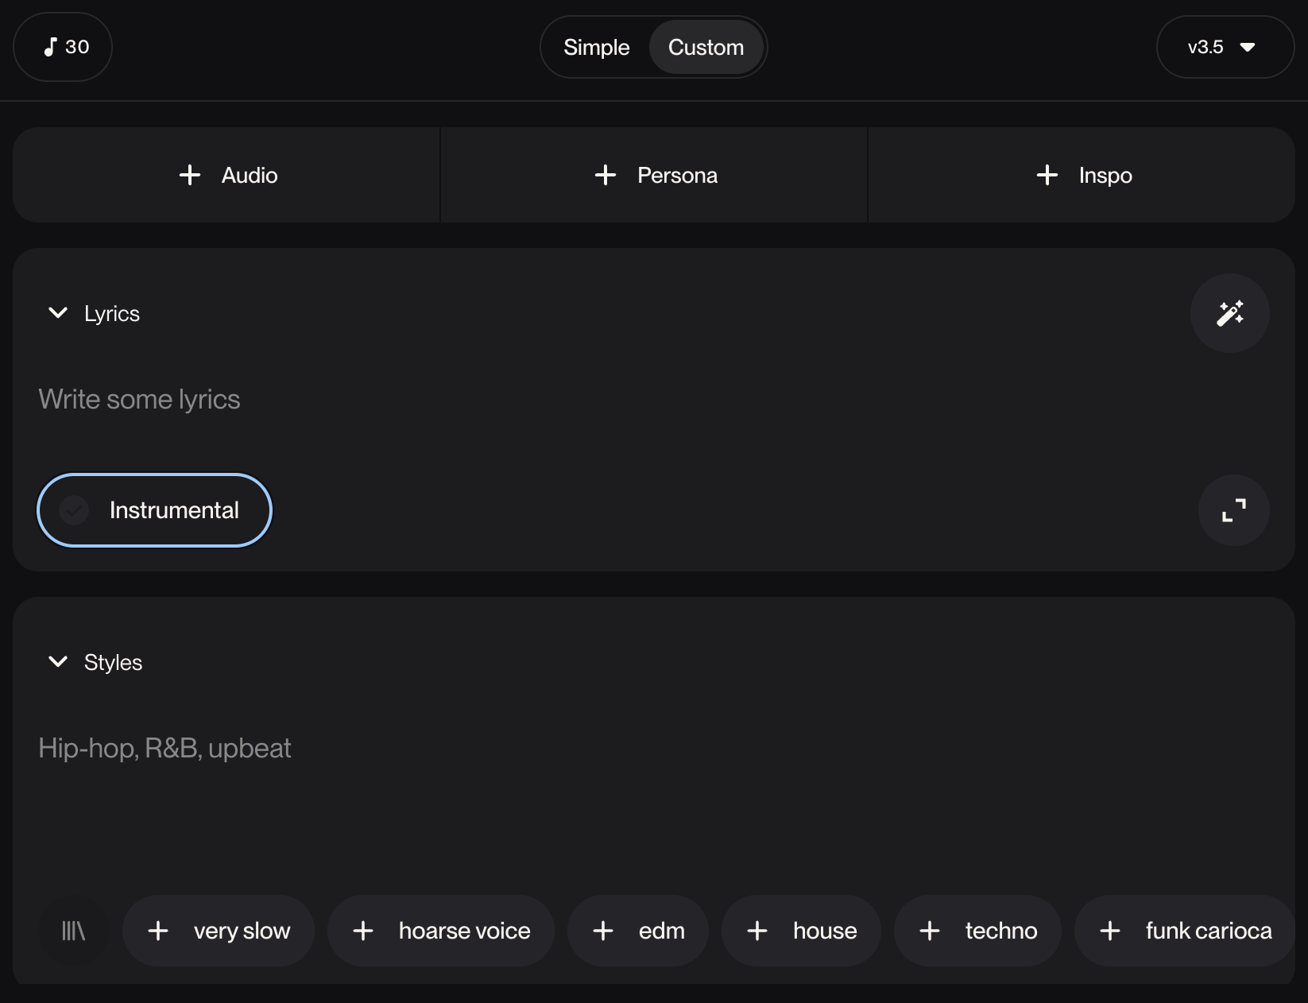Open the v3.5 model version dropdown

point(1225,47)
